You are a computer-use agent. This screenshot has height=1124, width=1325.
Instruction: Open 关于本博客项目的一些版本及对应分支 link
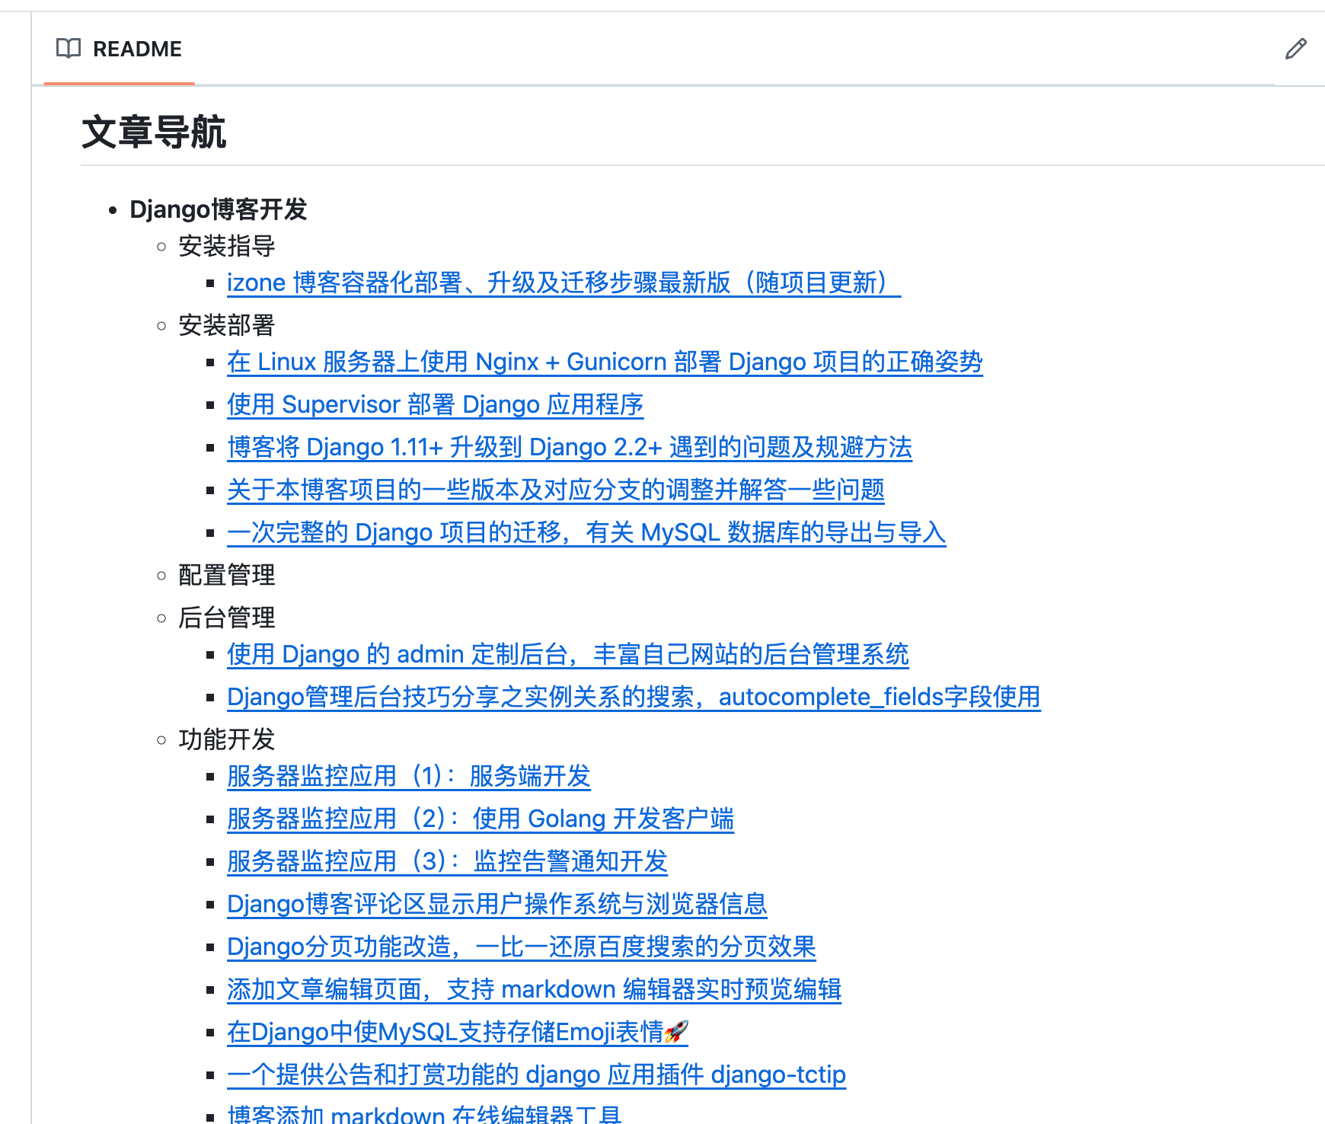556,490
